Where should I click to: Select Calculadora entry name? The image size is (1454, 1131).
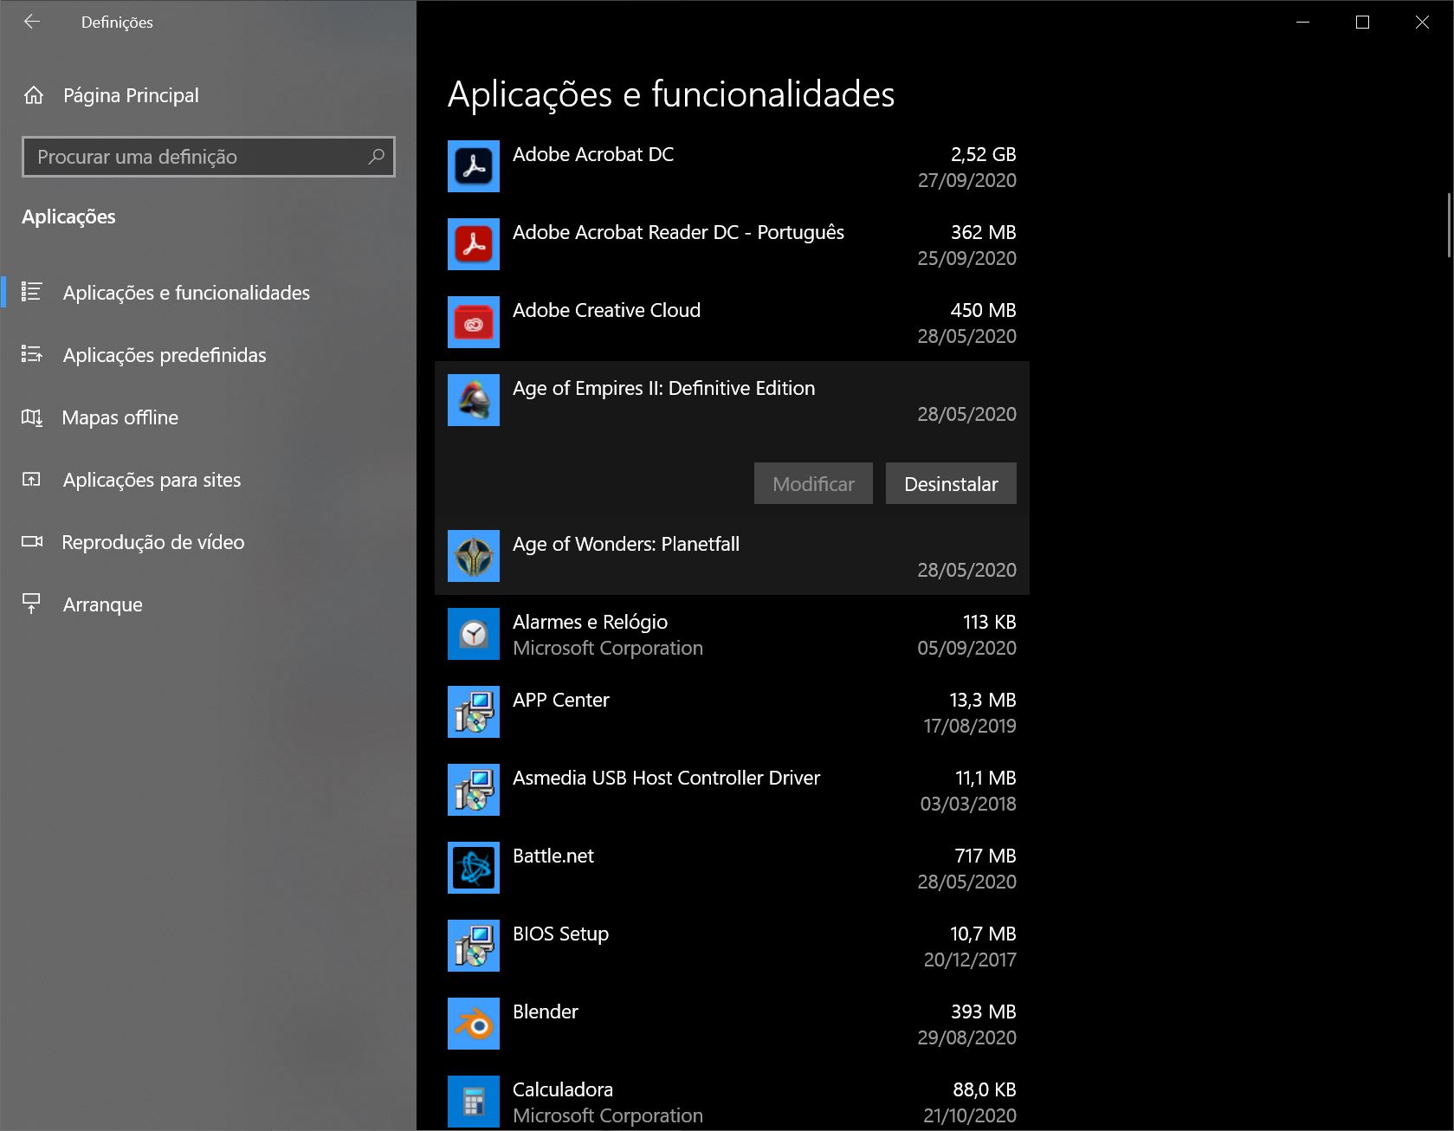click(563, 1089)
